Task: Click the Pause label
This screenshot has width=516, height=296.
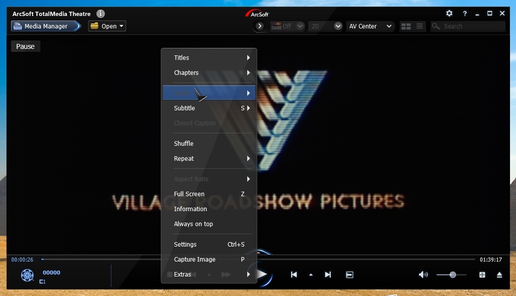Action: [x=25, y=46]
